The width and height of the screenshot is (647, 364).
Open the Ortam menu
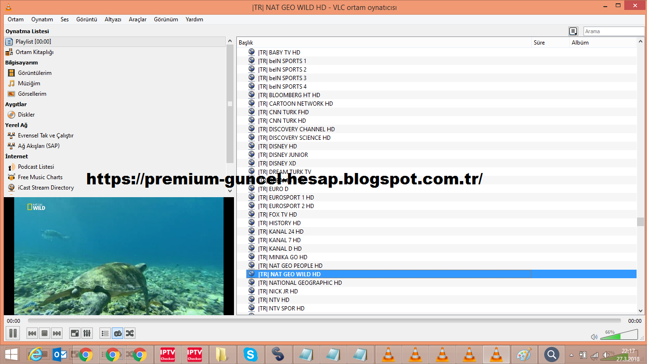tap(16, 19)
